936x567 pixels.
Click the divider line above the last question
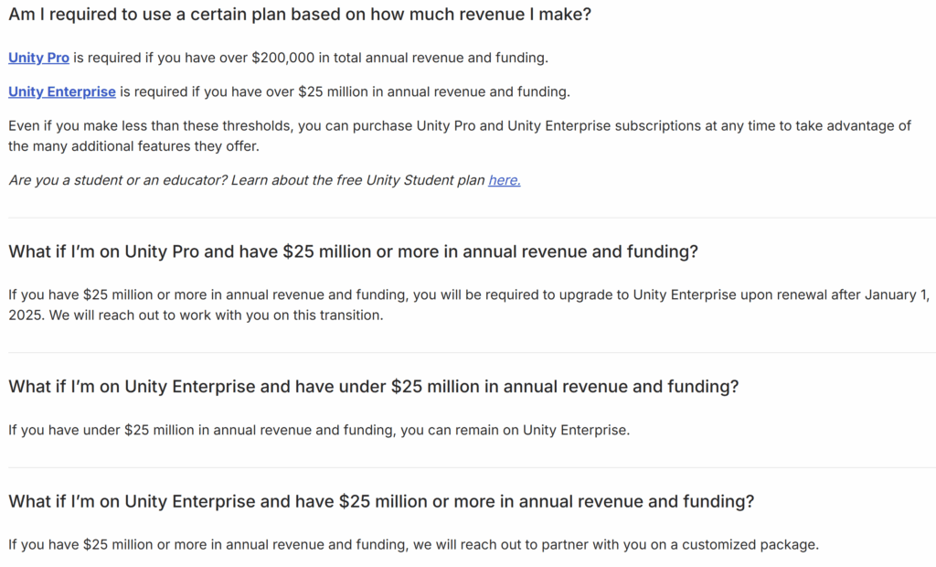(468, 467)
